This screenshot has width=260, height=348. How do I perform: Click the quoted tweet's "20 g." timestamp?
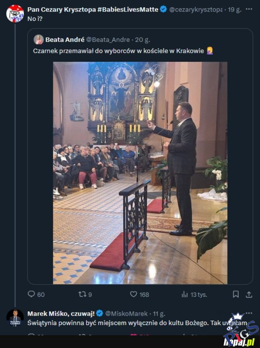142,40
